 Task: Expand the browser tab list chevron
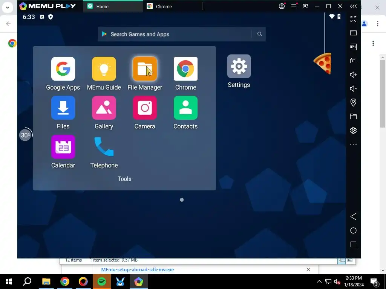tap(8, 8)
